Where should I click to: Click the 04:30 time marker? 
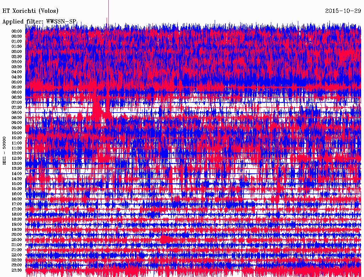pos(17,77)
